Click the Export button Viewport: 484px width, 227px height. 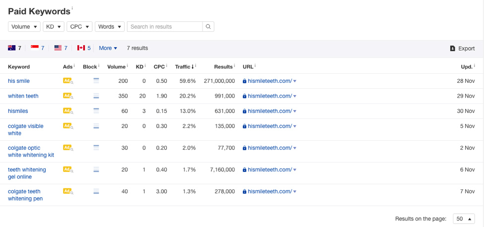462,49
